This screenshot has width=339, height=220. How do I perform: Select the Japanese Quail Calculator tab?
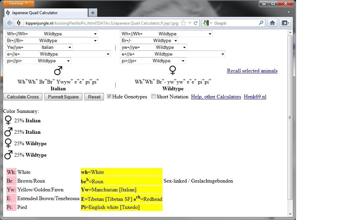click(x=45, y=13)
